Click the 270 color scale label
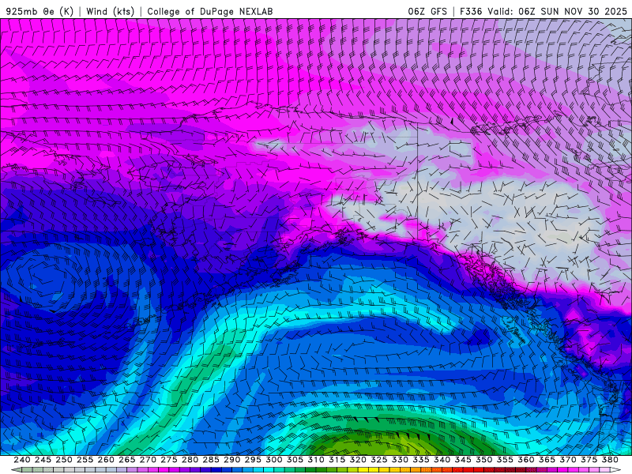Image resolution: width=632 pixels, height=474 pixels. click(148, 460)
